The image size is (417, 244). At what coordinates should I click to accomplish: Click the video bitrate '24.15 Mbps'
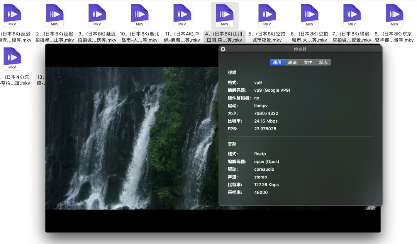(266, 121)
